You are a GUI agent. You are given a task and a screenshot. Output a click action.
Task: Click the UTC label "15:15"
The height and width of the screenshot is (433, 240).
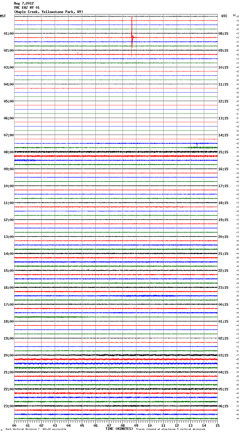tap(223, 152)
